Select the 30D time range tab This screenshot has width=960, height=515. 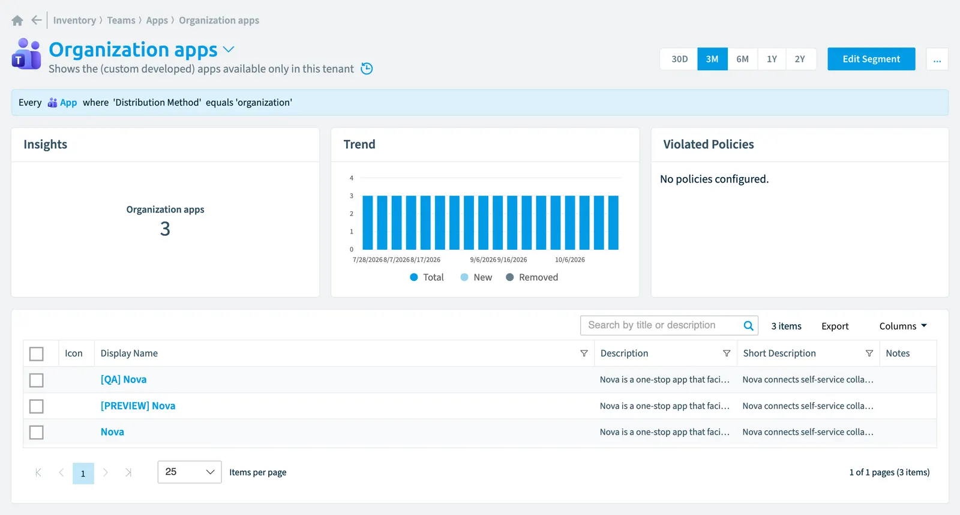point(679,59)
